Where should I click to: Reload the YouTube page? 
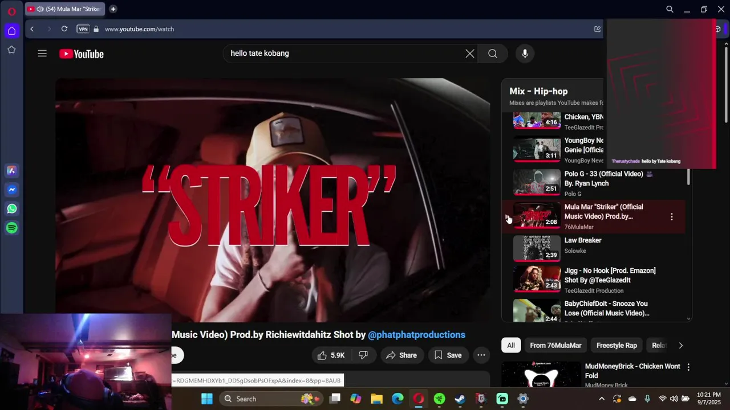click(64, 29)
